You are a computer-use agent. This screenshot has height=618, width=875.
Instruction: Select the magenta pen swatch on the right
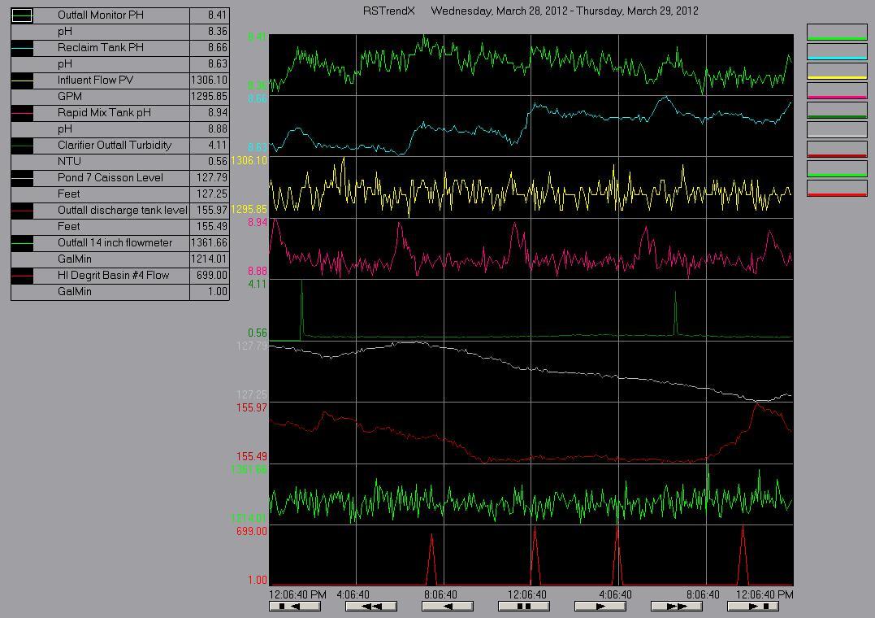pyautogui.click(x=837, y=90)
